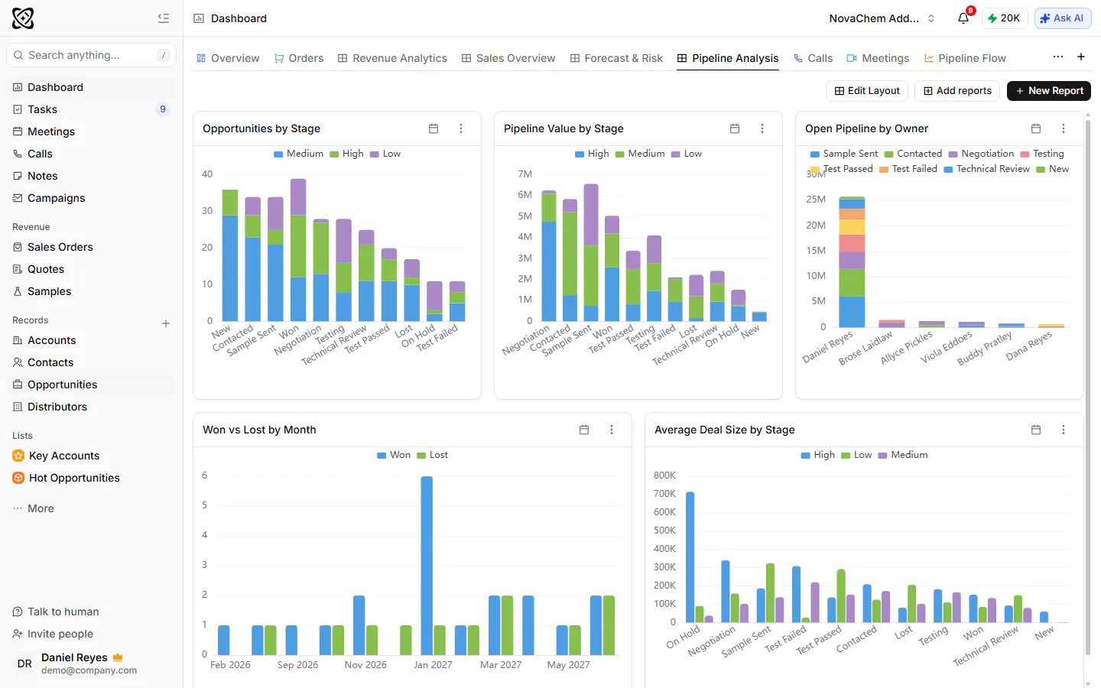This screenshot has width=1101, height=688.
Task: Toggle the Low legend in Pipeline Value by Stage
Action: [687, 154]
